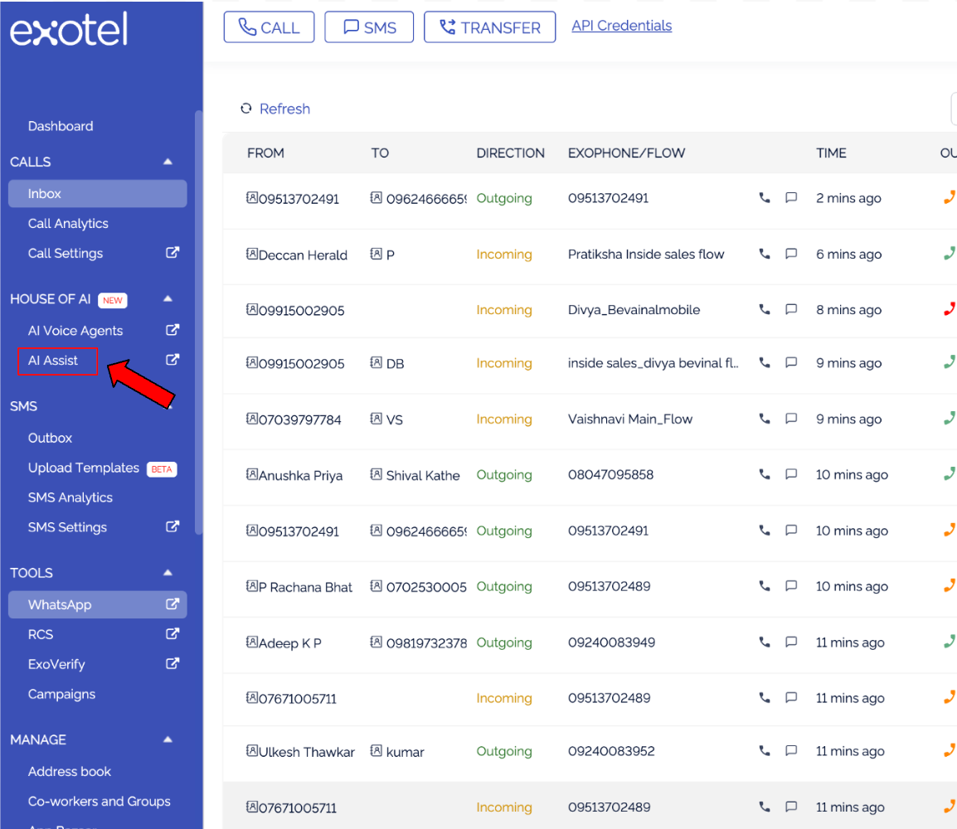Click the Refresh link
Screen dimensions: 957x829
coord(285,109)
